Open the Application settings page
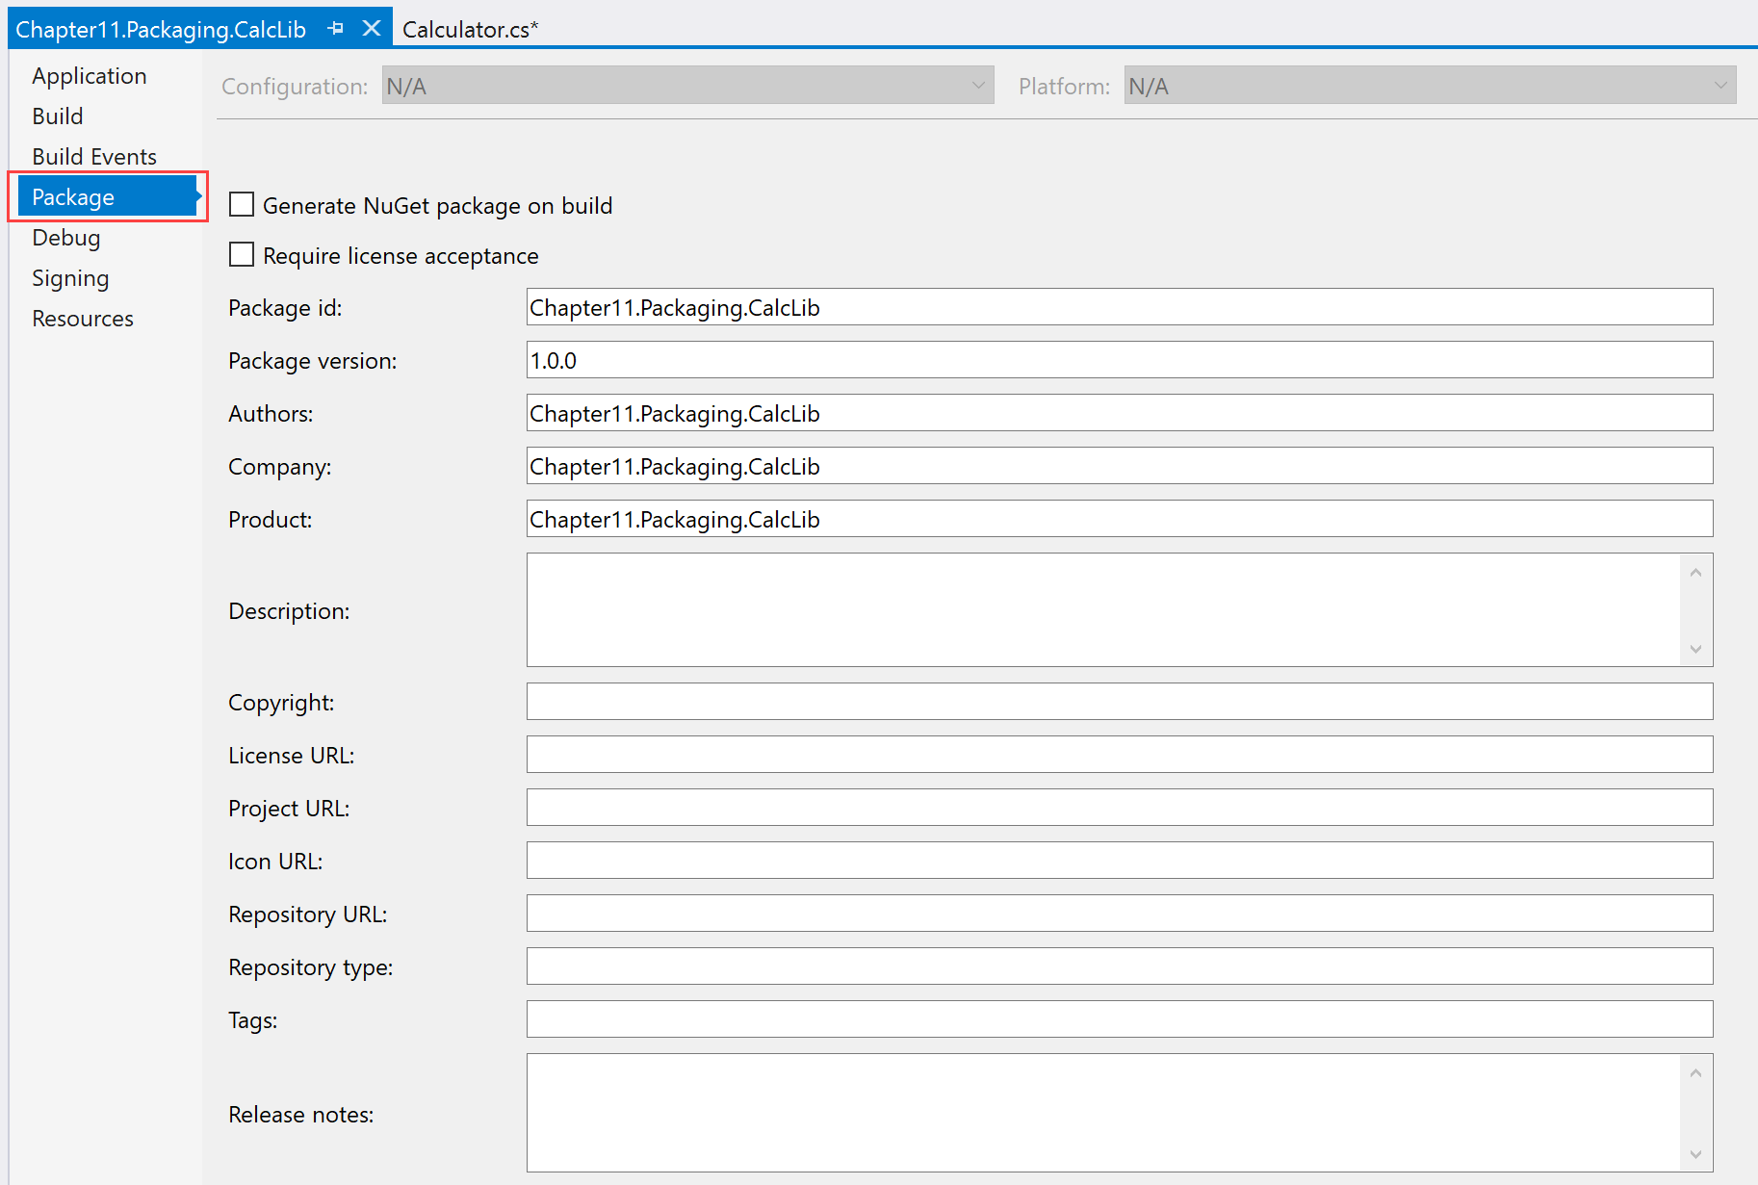Viewport: 1758px width, 1185px height. click(x=90, y=76)
